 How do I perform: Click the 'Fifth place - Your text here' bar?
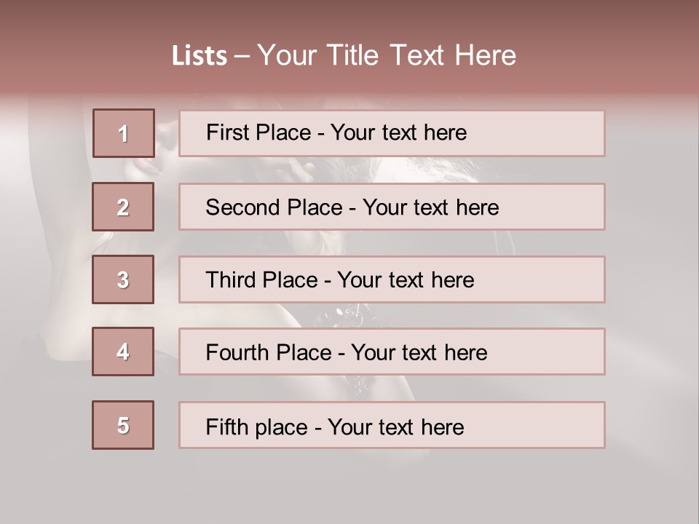point(392,425)
